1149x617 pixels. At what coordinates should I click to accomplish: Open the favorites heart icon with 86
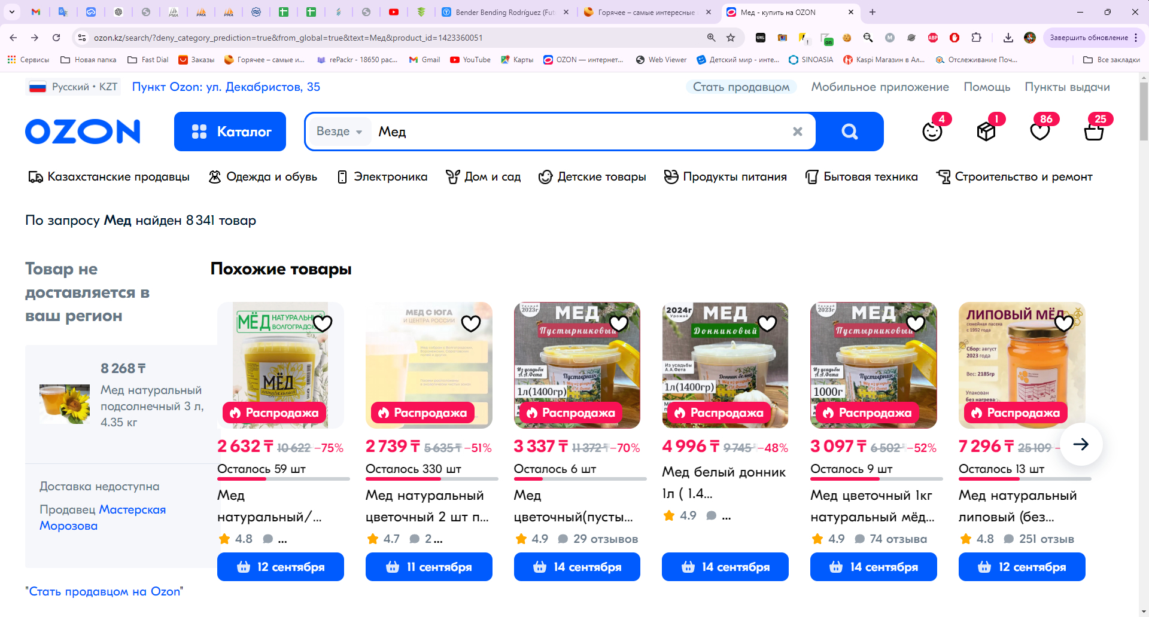[x=1040, y=131]
